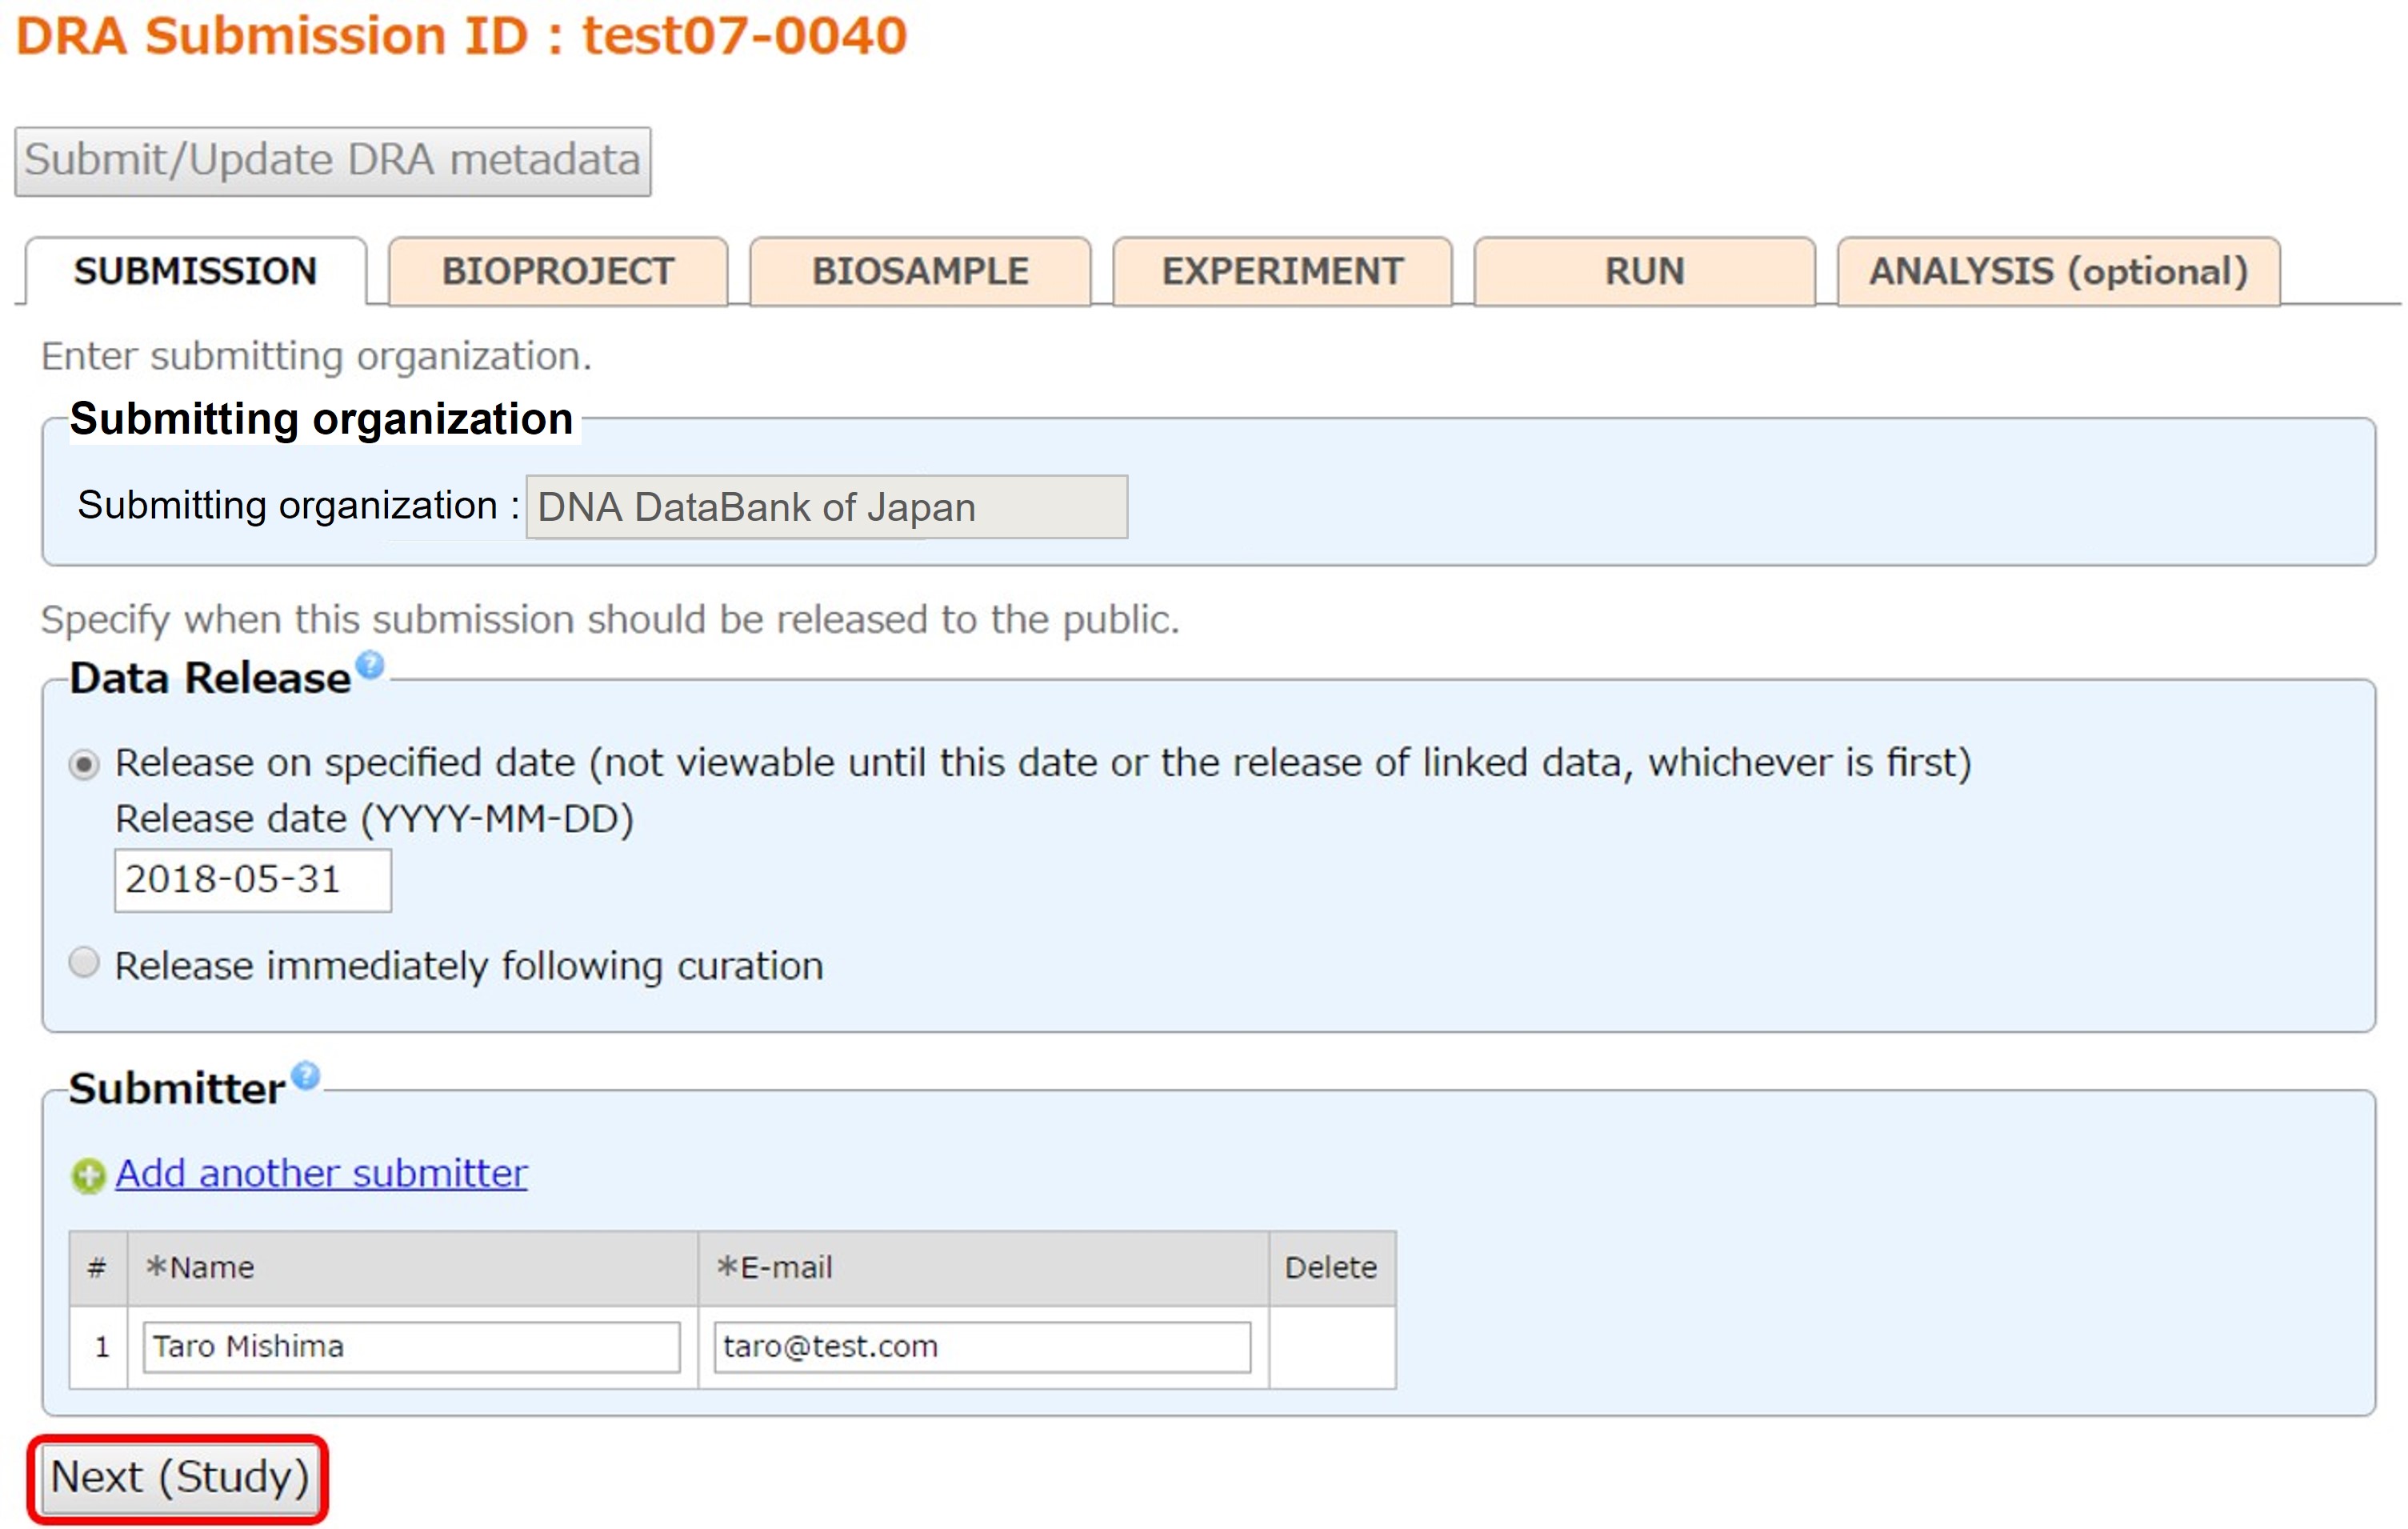Open the BIOSAMPLE tab
The width and height of the screenshot is (2408, 1529).
coord(920,272)
